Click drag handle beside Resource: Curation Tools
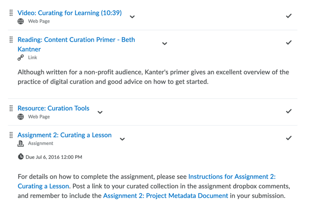Screen dimensions: 312x218 (x=11, y=108)
